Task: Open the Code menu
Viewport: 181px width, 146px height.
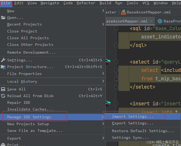Action: 68,3
